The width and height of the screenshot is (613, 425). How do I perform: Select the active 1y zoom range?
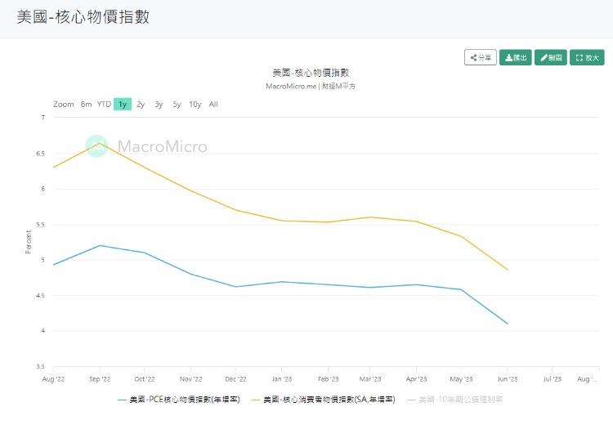[x=122, y=104]
